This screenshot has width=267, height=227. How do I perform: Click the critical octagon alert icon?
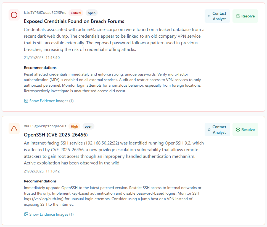pos(14,15)
